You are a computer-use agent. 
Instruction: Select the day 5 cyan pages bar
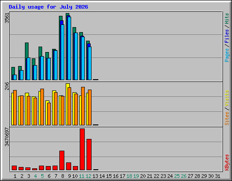tap(42, 68)
